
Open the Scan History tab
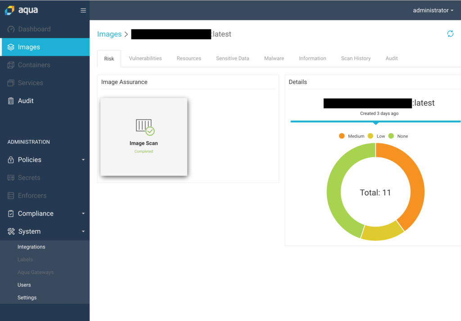pos(356,58)
